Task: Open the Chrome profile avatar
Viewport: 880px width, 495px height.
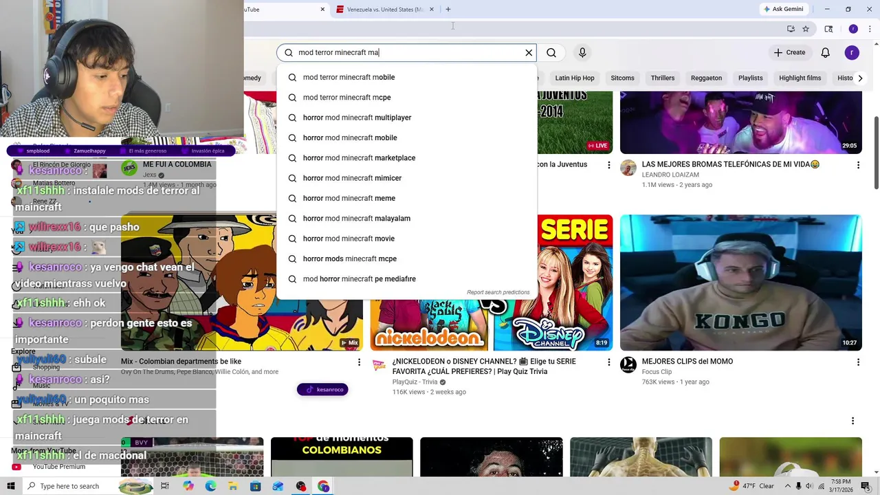Action: [853, 29]
